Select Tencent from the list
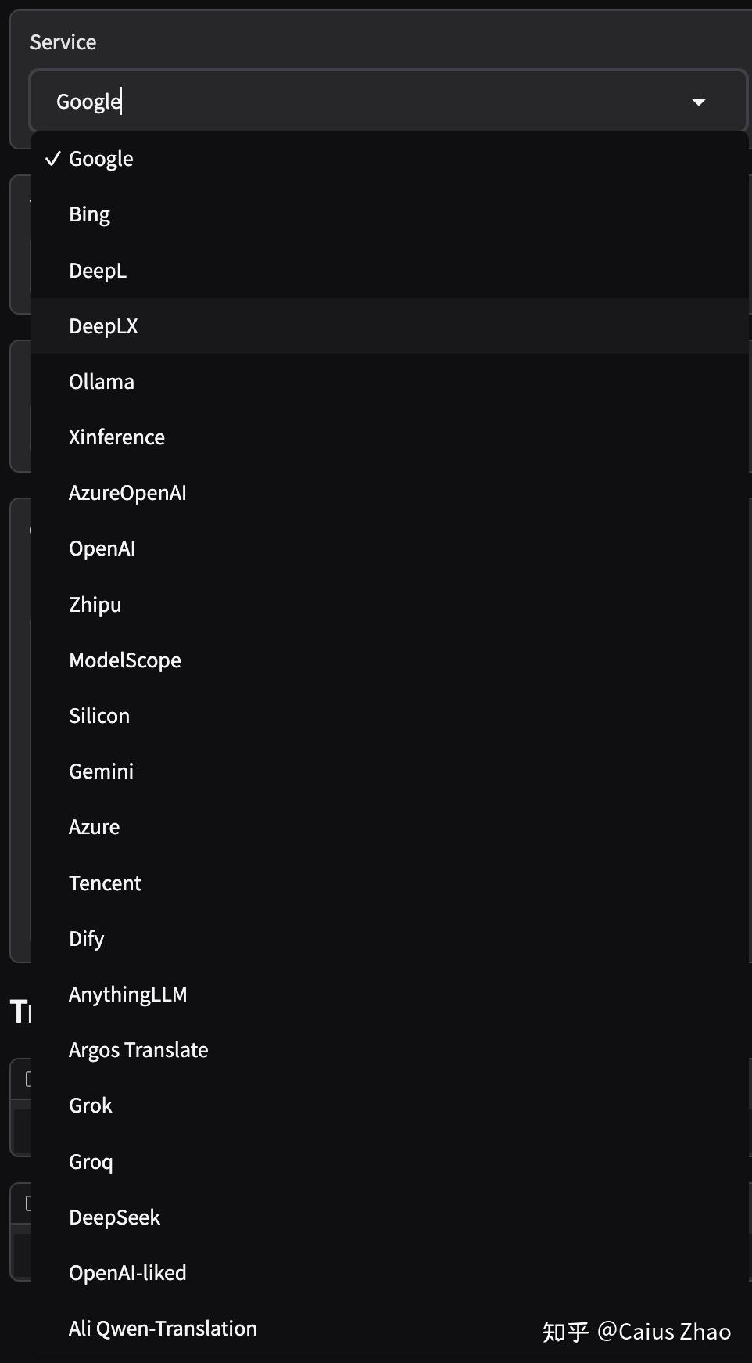The image size is (752, 1363). pyautogui.click(x=106, y=883)
